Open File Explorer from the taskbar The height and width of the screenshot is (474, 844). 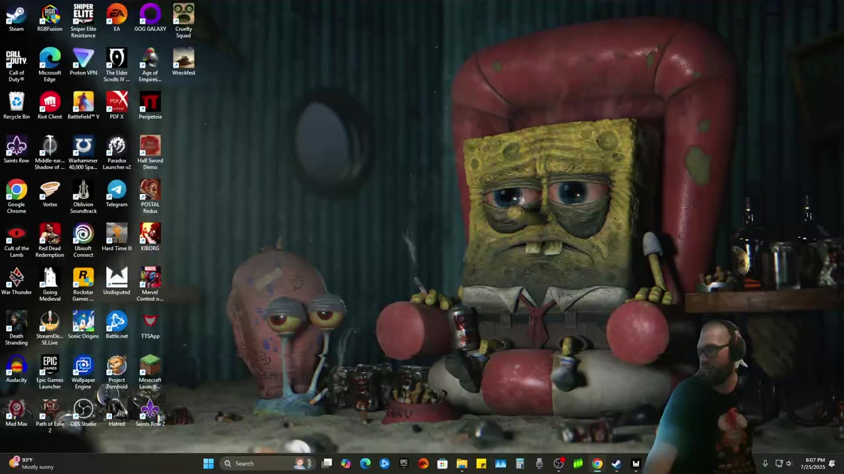(x=462, y=463)
